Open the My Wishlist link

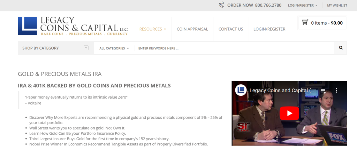[337, 6]
